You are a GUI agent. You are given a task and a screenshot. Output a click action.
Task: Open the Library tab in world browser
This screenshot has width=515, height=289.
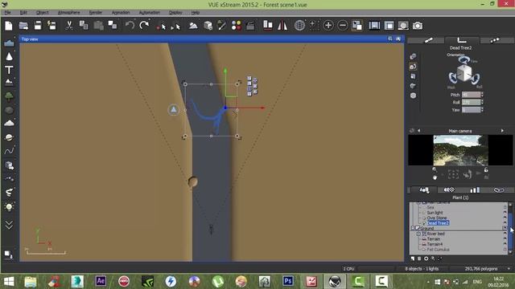[x=475, y=189]
